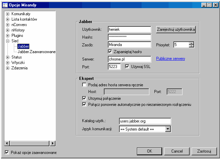Click in the Użytkownik text field
The height and width of the screenshot is (159, 220).
129,30
